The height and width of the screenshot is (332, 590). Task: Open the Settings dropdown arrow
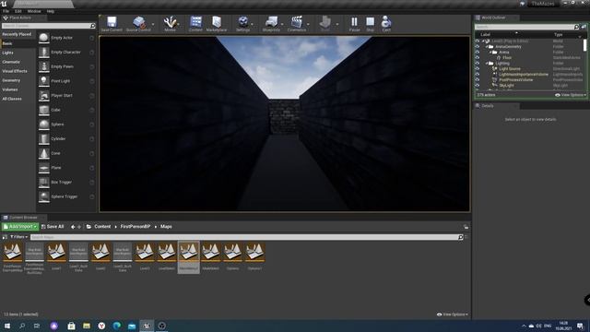252,24
